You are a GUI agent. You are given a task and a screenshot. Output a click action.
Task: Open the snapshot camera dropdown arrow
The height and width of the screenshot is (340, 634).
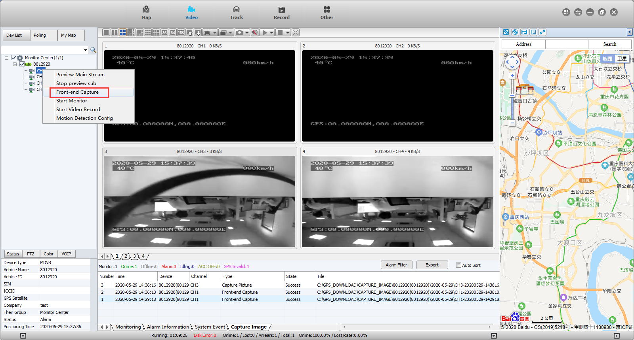[x=247, y=32]
